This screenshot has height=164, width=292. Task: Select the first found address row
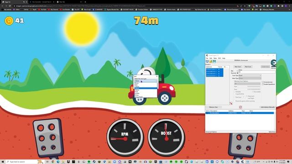pos(214,69)
